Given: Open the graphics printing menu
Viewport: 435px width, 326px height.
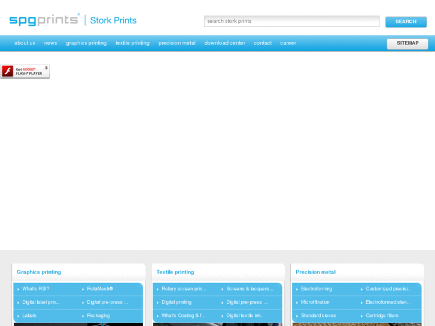Looking at the screenshot, I should pyautogui.click(x=86, y=43).
